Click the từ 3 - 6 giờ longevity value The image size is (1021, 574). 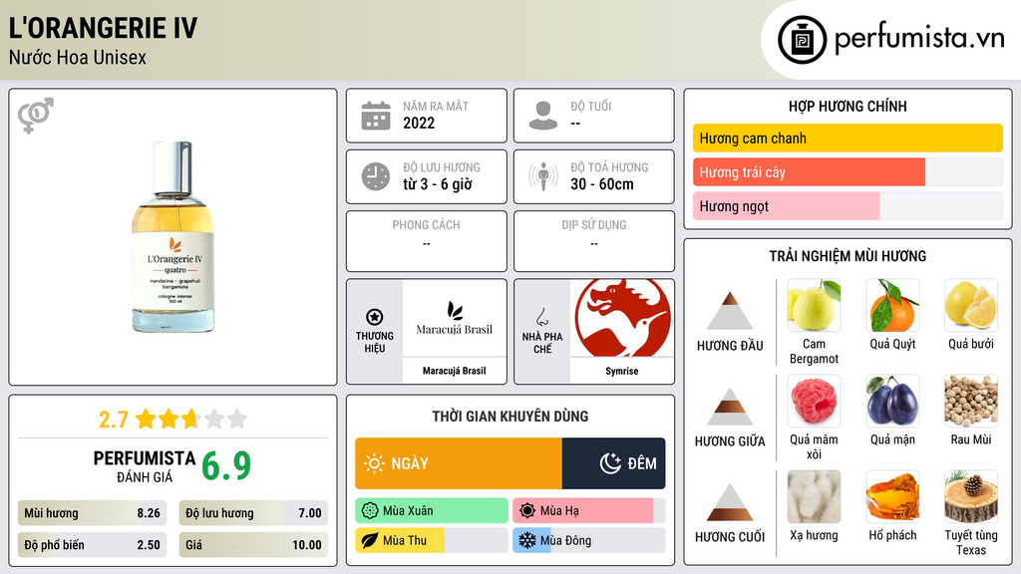click(x=438, y=184)
